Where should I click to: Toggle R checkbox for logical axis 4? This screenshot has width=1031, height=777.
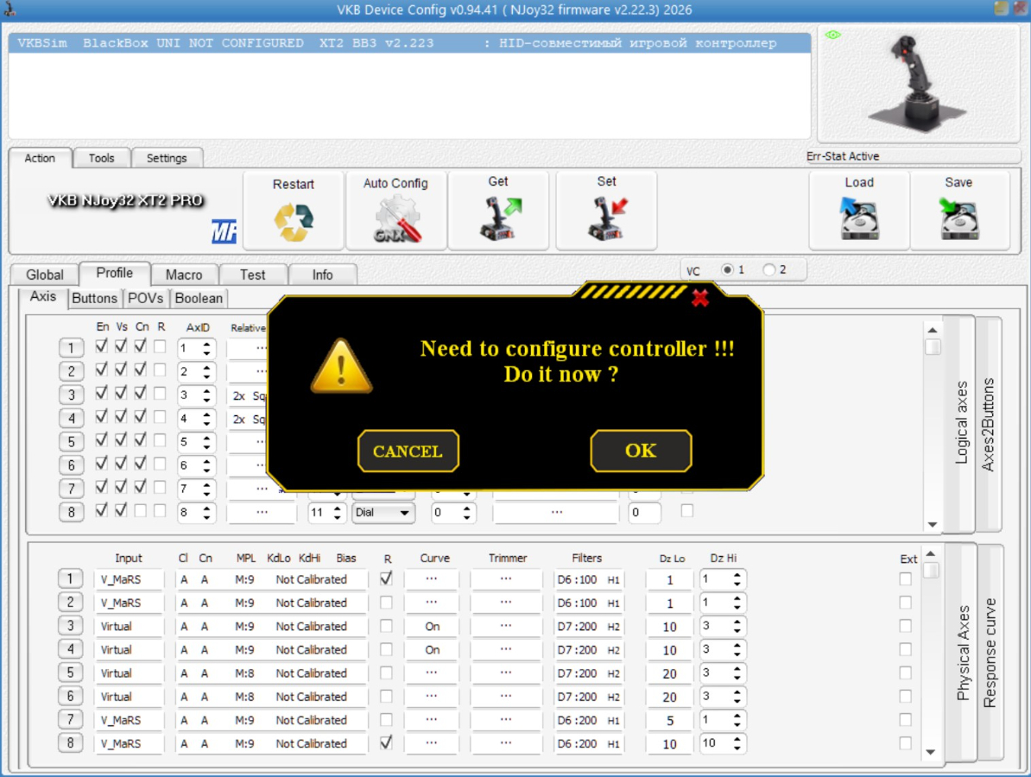pyautogui.click(x=160, y=417)
